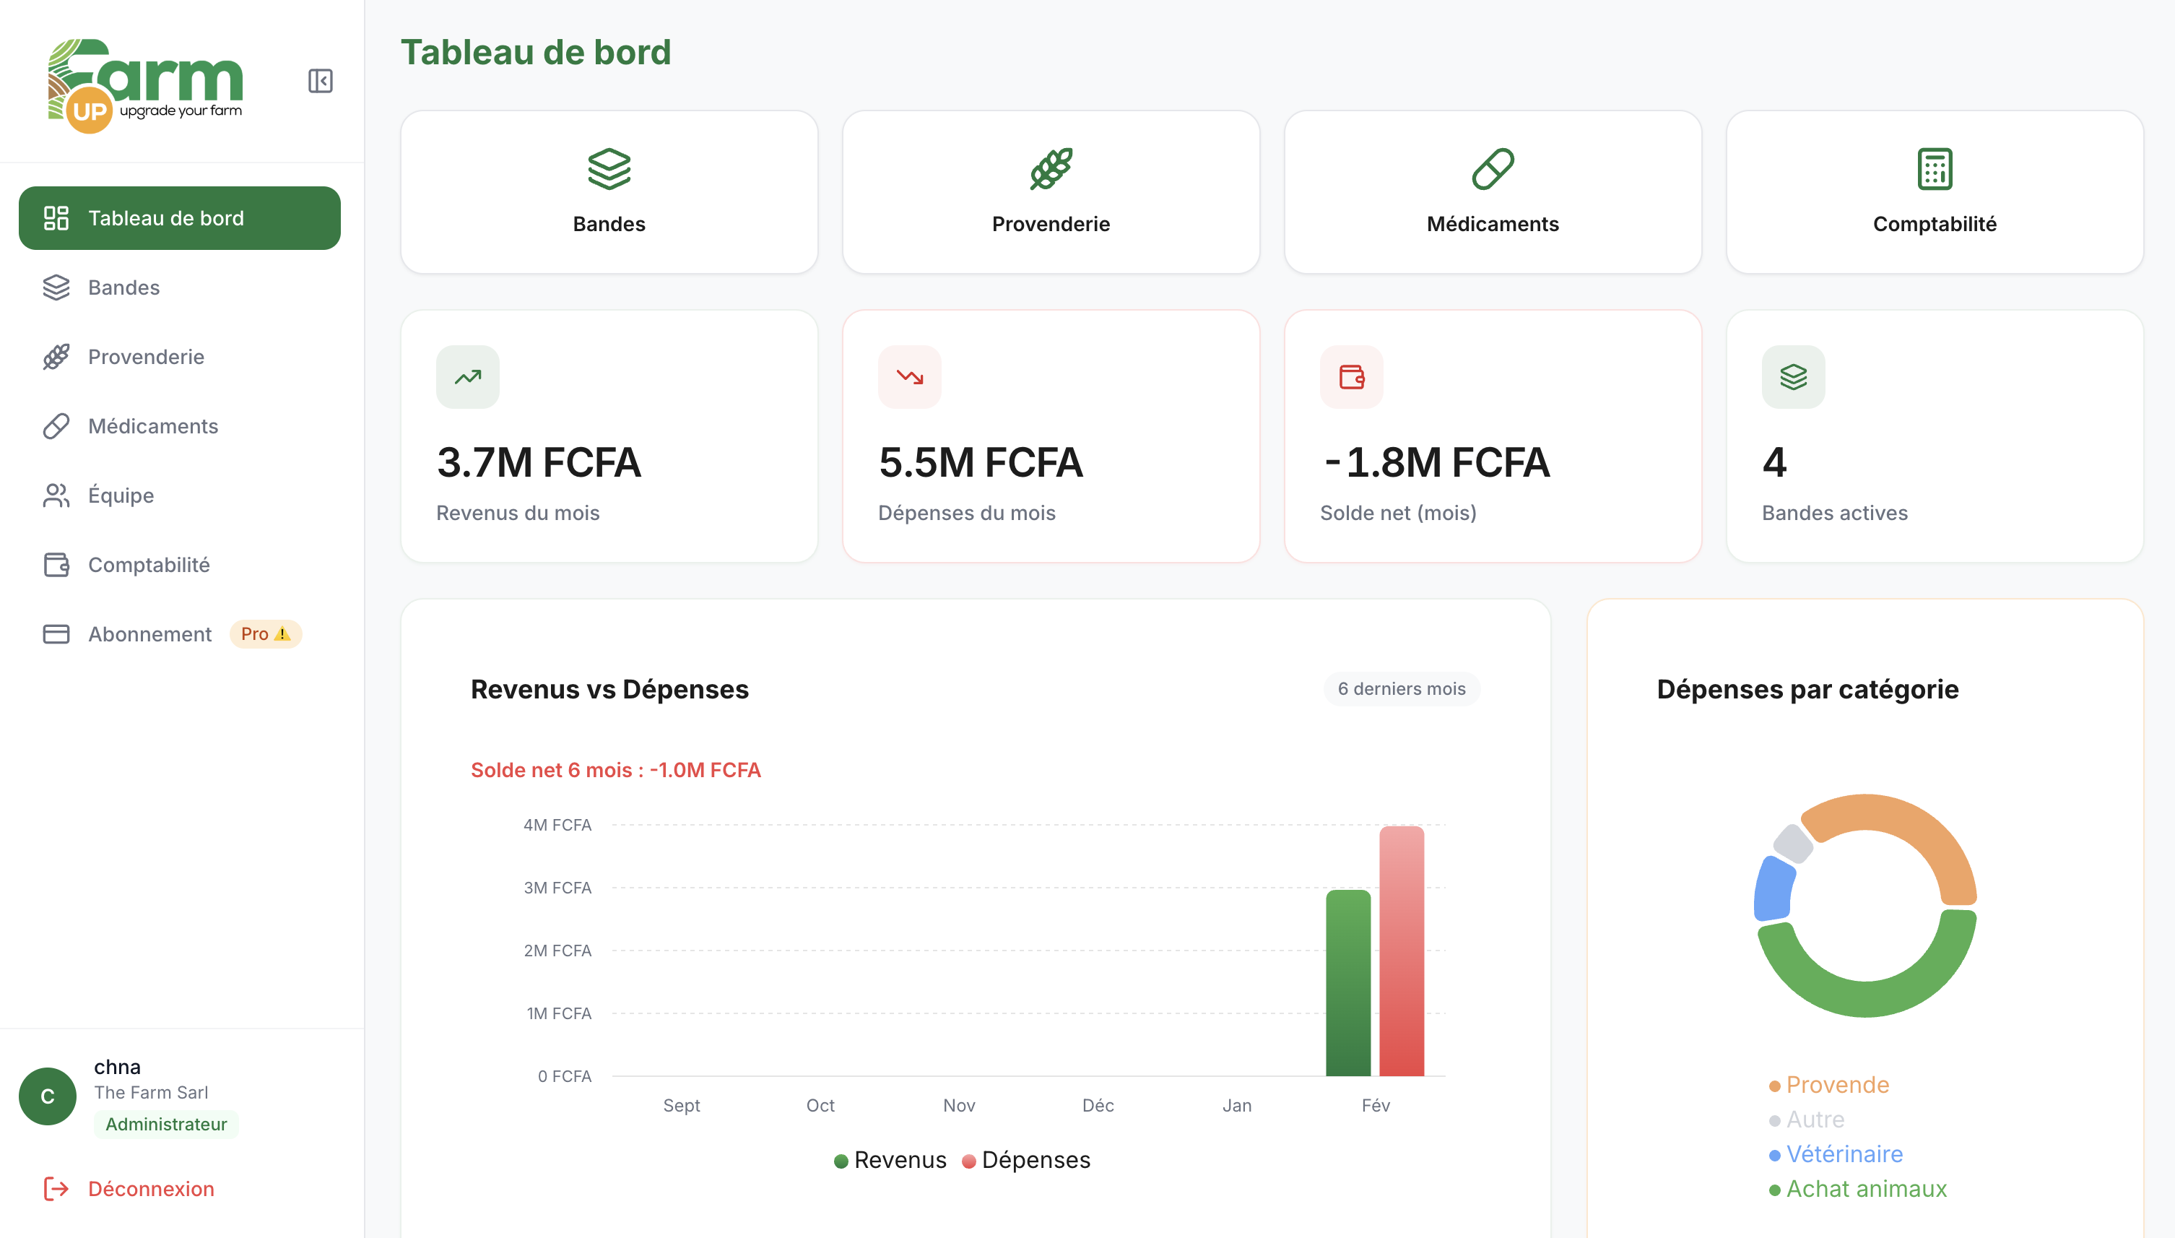2175x1238 pixels.
Task: Open Équipe page from sidebar
Action: tap(121, 495)
